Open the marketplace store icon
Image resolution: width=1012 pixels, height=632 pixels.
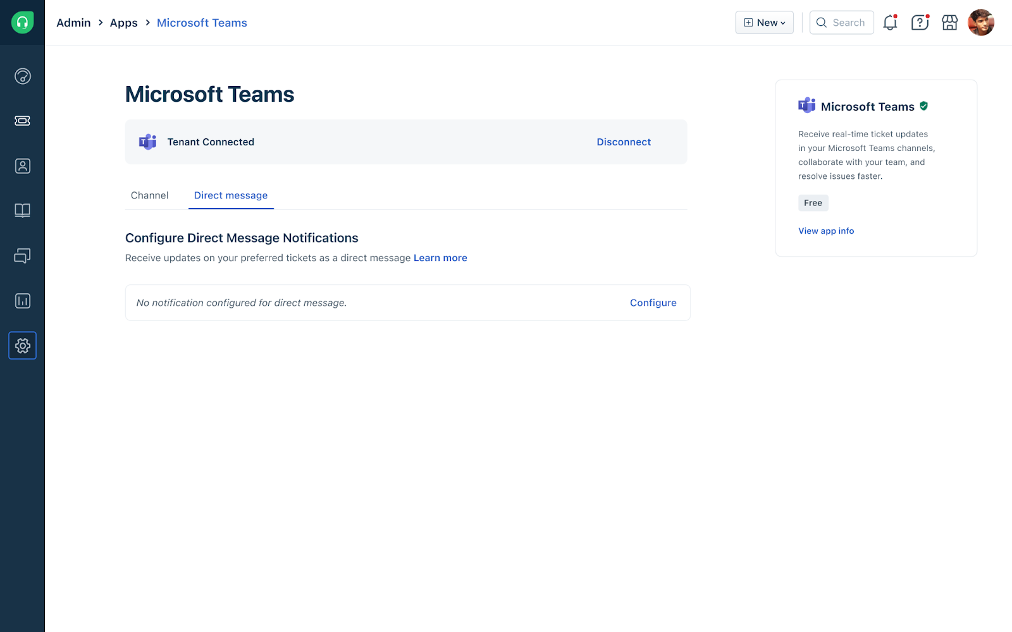point(949,23)
